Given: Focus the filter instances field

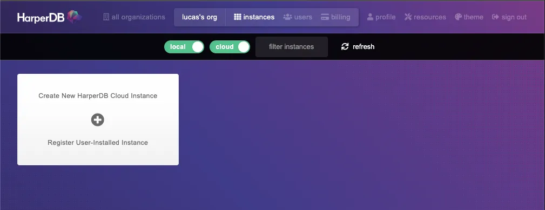Looking at the screenshot, I should [292, 47].
